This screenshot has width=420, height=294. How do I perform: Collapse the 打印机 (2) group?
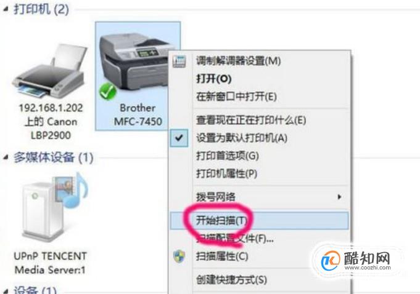[x=6, y=10]
